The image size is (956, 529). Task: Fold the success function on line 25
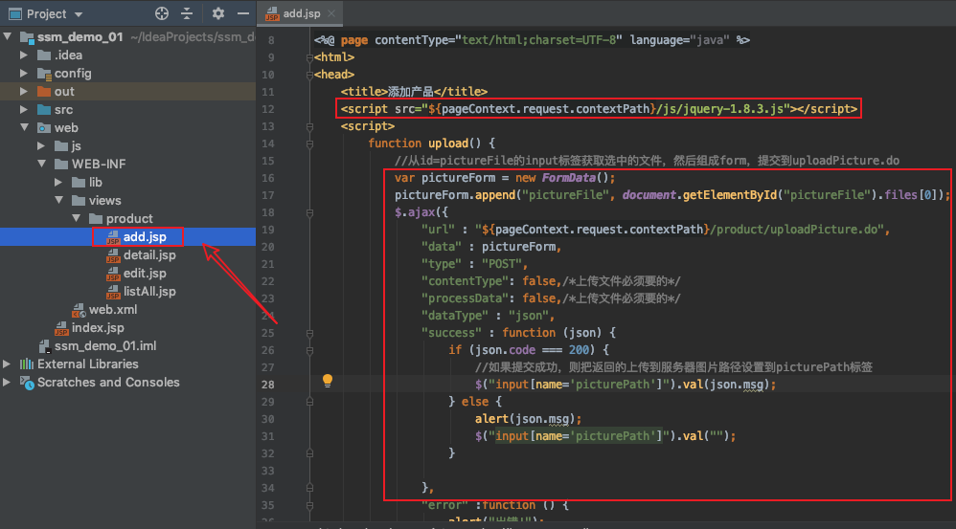309,334
